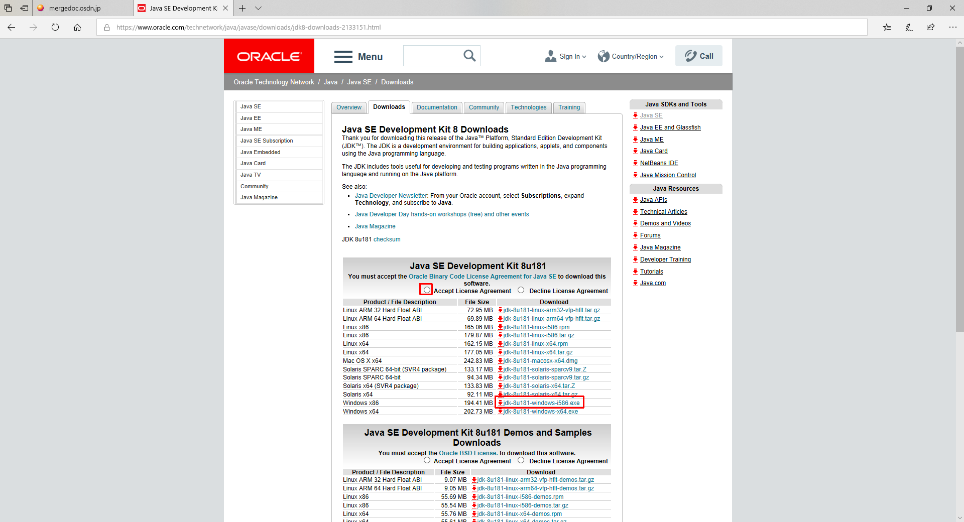This screenshot has height=522, width=964.
Task: Refresh the page with reload icon
Action: point(55,27)
